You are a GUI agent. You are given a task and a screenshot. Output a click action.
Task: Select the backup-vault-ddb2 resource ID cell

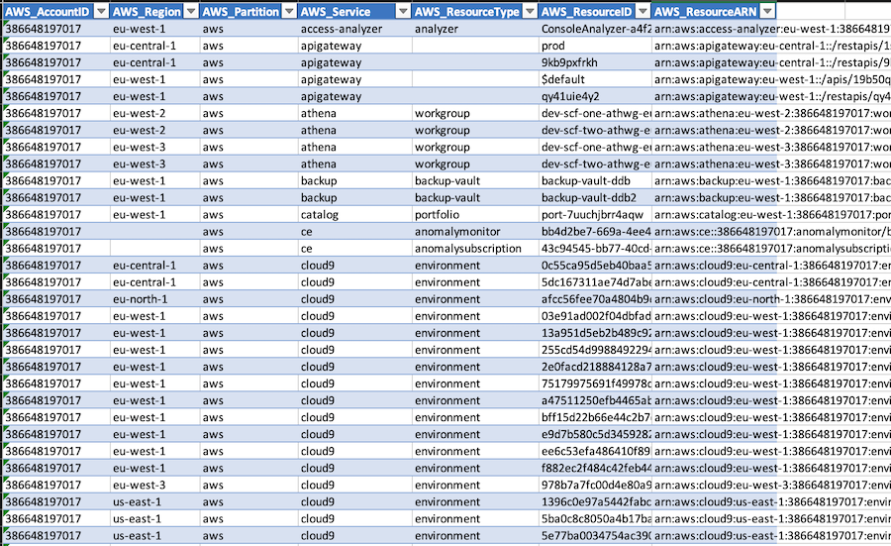point(595,197)
